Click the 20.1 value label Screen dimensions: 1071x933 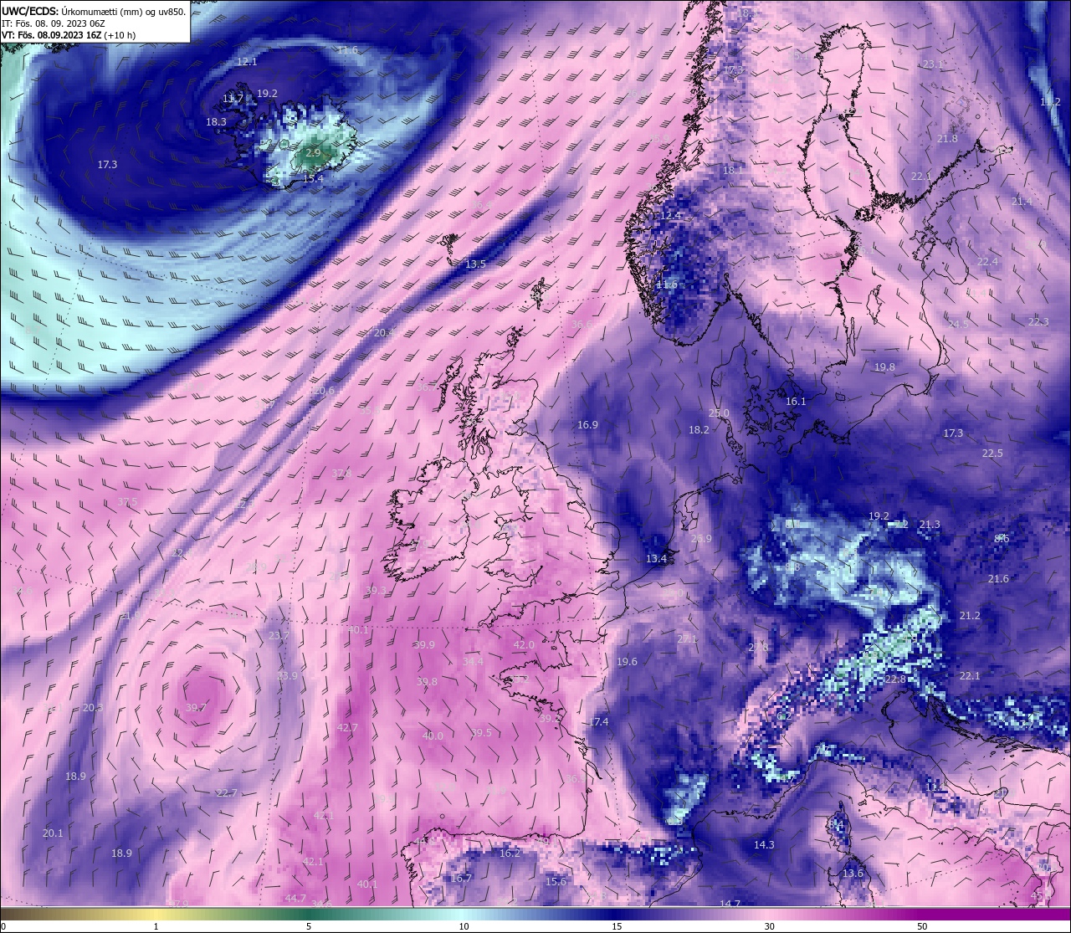[53, 833]
